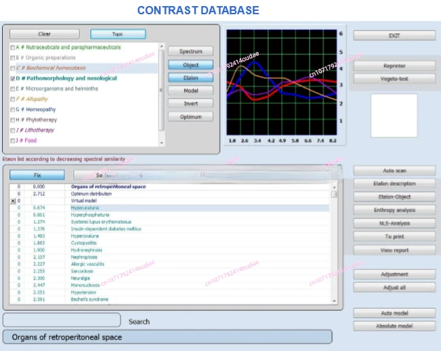Select the Allergic vasculitis row
The height and width of the screenshot is (351, 441).
click(x=170, y=264)
